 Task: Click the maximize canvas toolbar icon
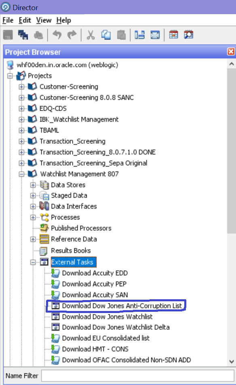point(155,35)
